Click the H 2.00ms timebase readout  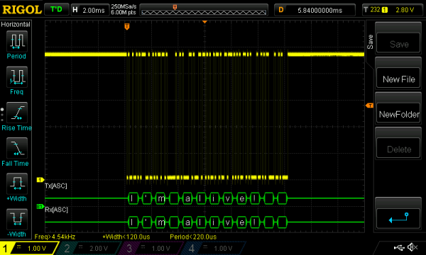tap(89, 10)
